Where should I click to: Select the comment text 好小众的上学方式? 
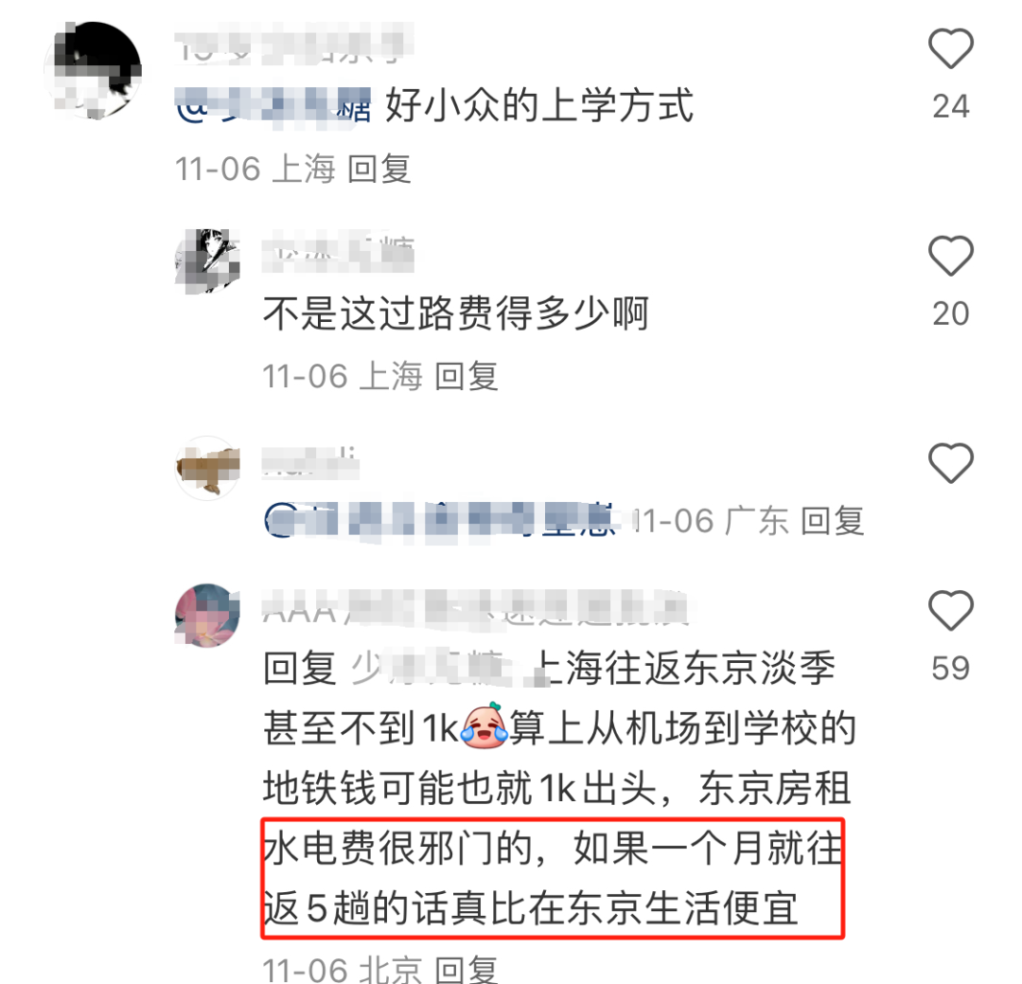[x=539, y=106]
